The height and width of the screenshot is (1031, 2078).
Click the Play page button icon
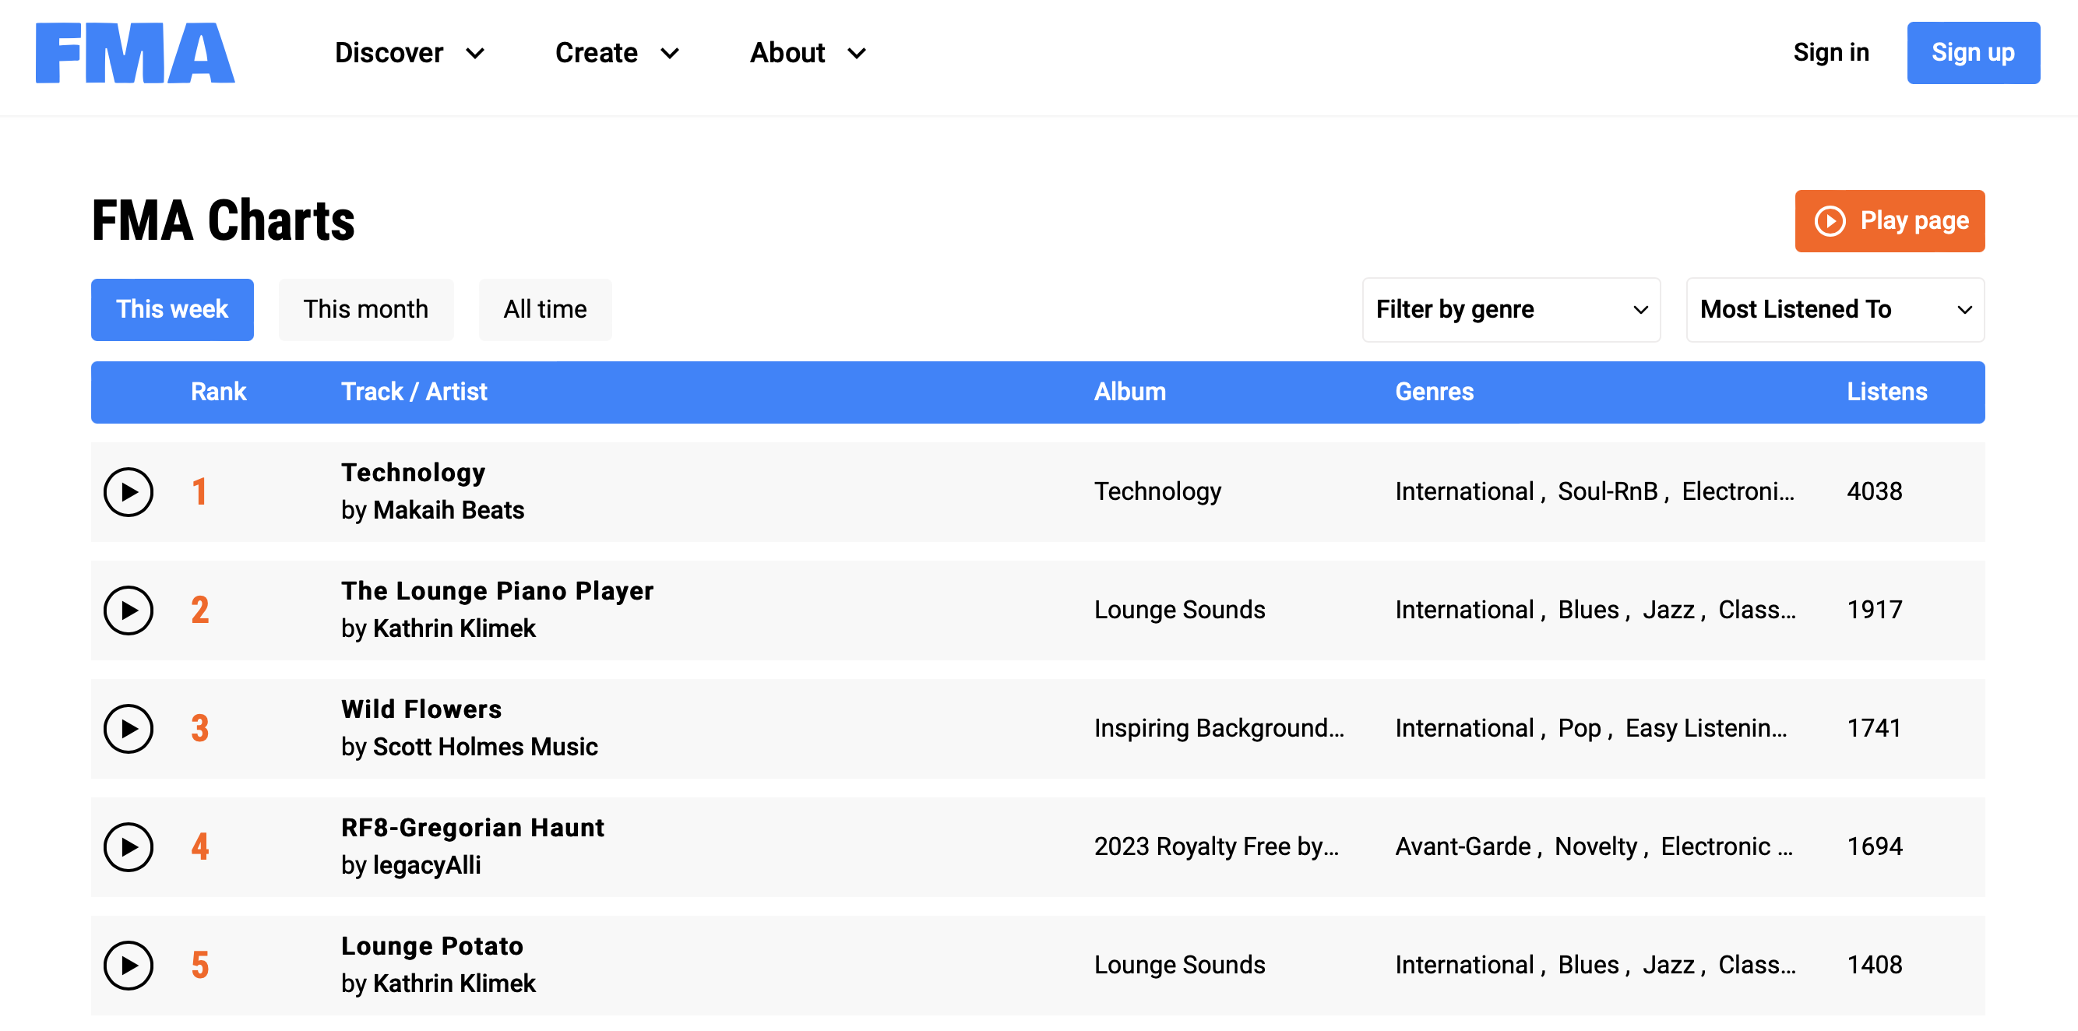(x=1830, y=221)
